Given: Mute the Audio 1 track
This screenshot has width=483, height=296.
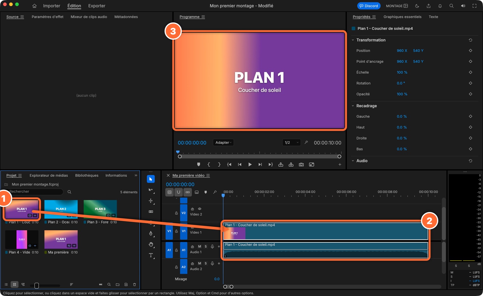Looking at the screenshot, I should click(x=199, y=247).
